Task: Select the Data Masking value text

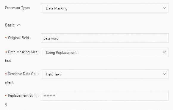Action: [57, 8]
